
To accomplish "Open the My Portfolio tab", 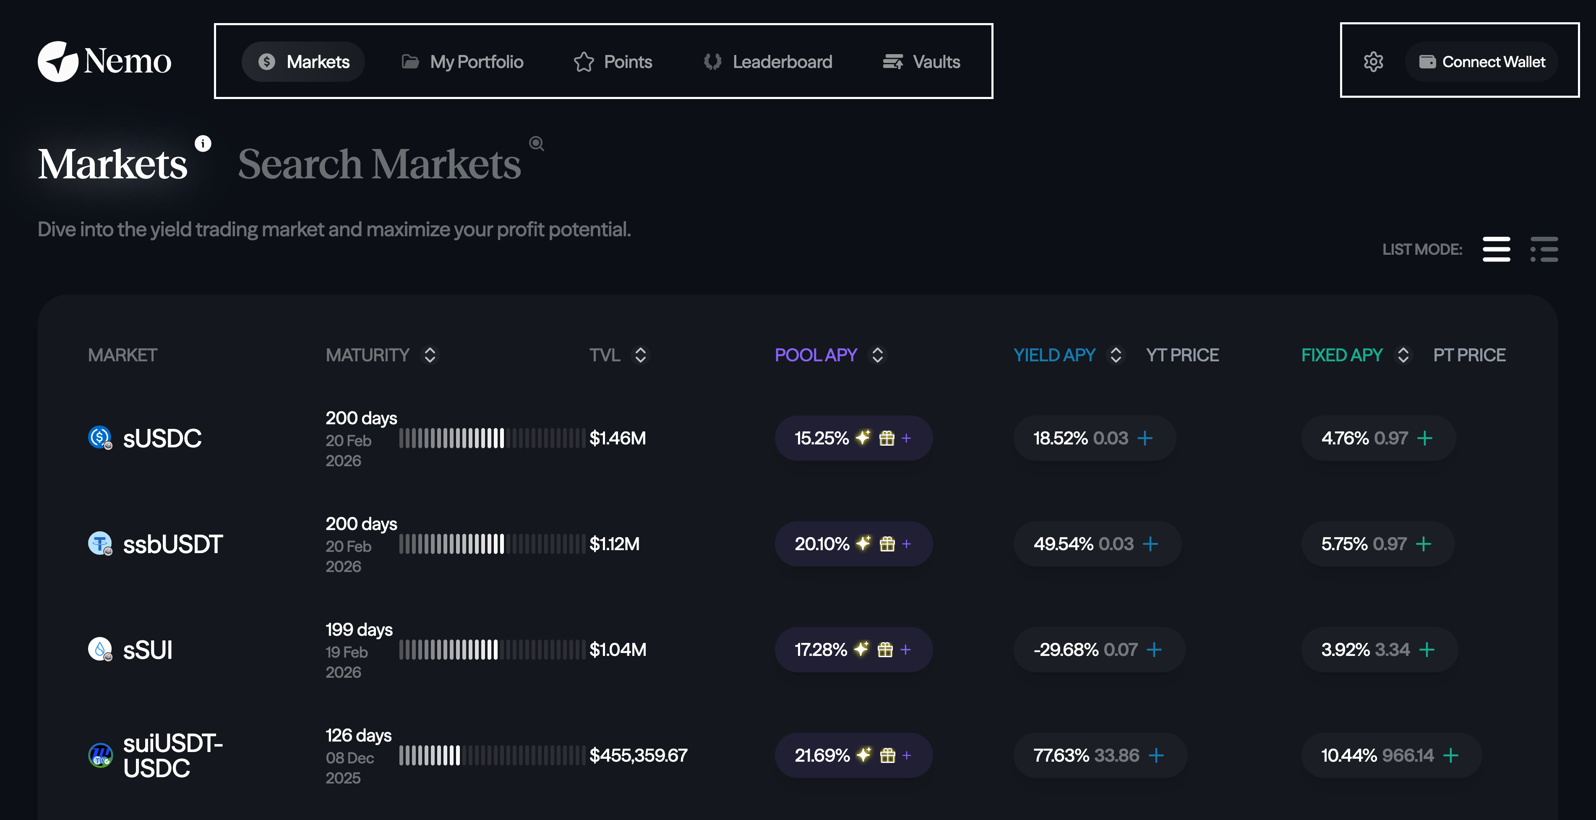I will click(462, 61).
